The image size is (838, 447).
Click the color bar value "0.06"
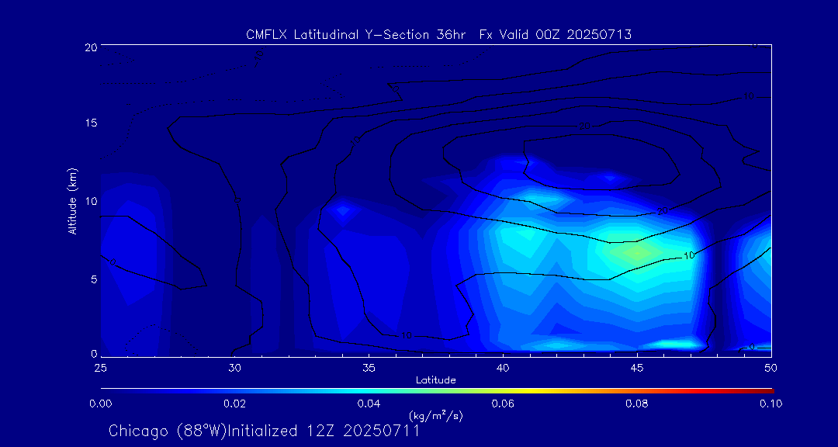coord(503,404)
